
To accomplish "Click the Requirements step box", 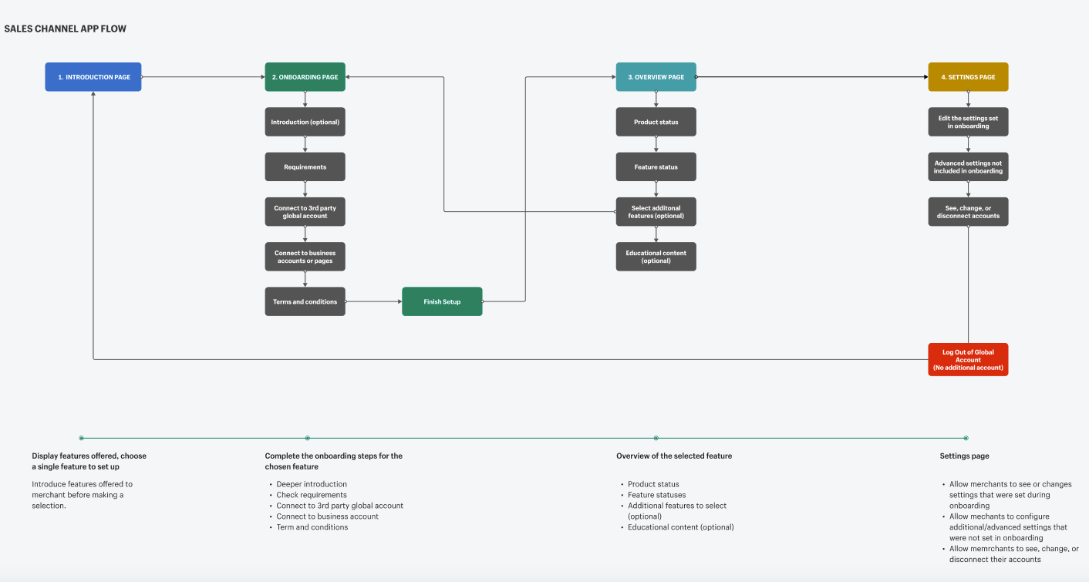I will (305, 167).
